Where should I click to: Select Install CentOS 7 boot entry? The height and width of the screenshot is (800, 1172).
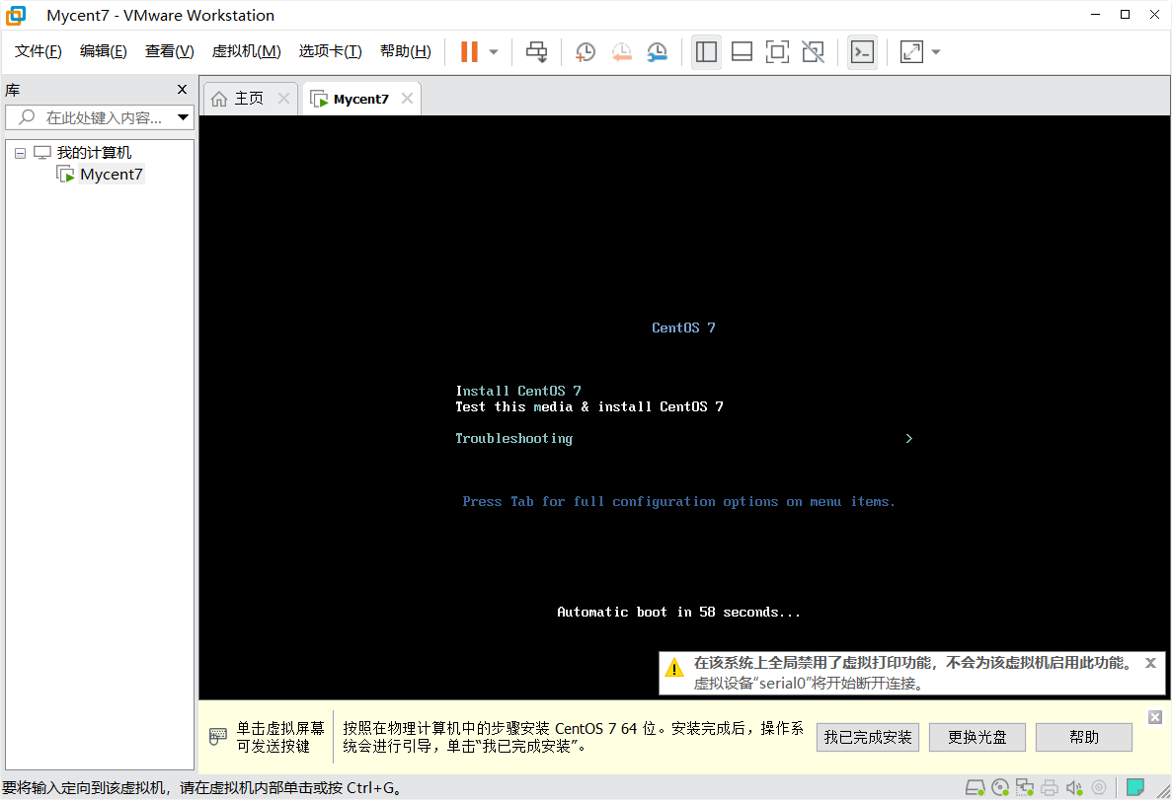click(518, 391)
